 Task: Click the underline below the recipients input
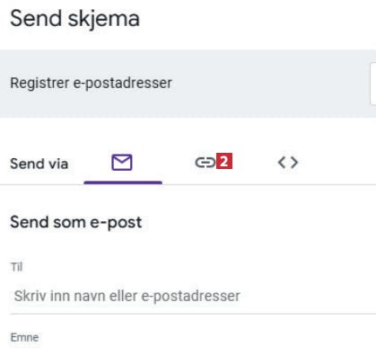coord(193,314)
